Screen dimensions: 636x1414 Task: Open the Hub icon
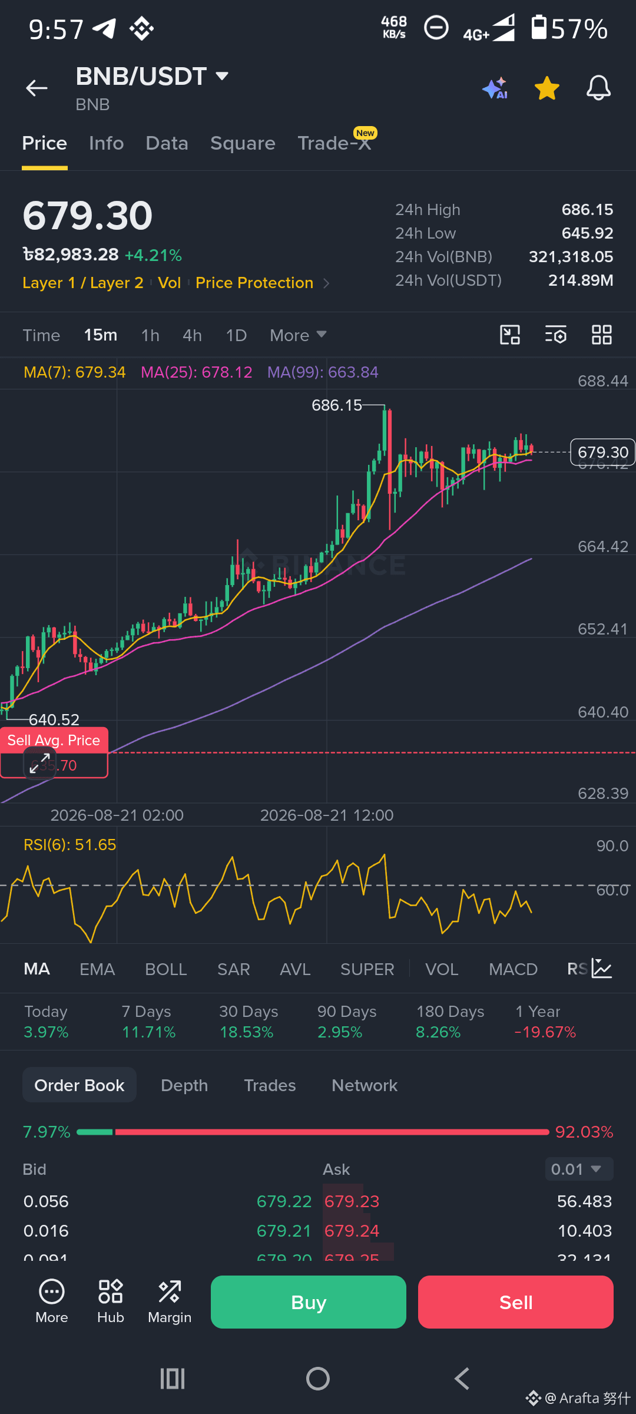click(x=111, y=1302)
